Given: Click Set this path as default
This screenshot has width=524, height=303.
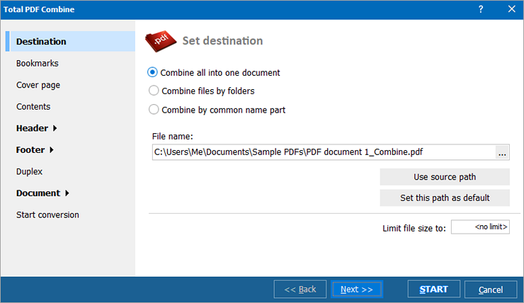Looking at the screenshot, I should coord(445,198).
